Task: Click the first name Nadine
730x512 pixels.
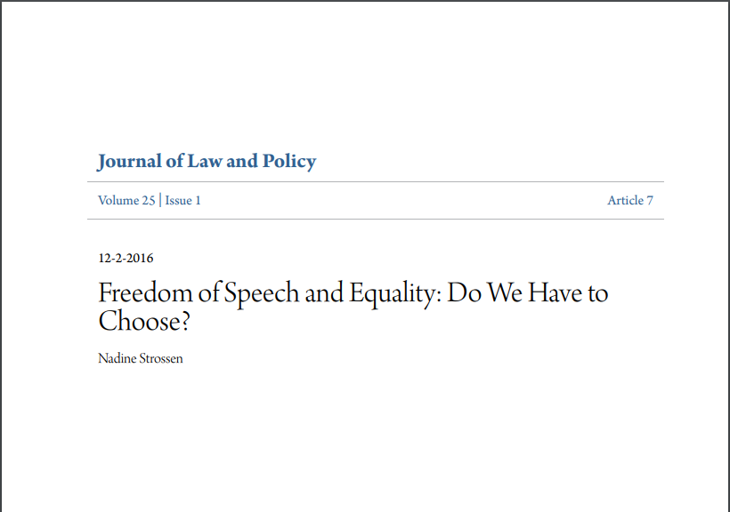Action: (118, 358)
